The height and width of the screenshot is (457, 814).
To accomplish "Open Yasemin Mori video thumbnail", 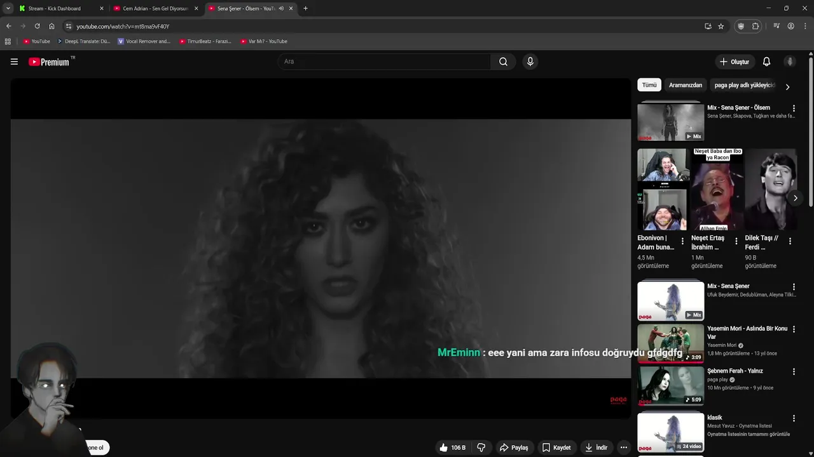I will [670, 343].
